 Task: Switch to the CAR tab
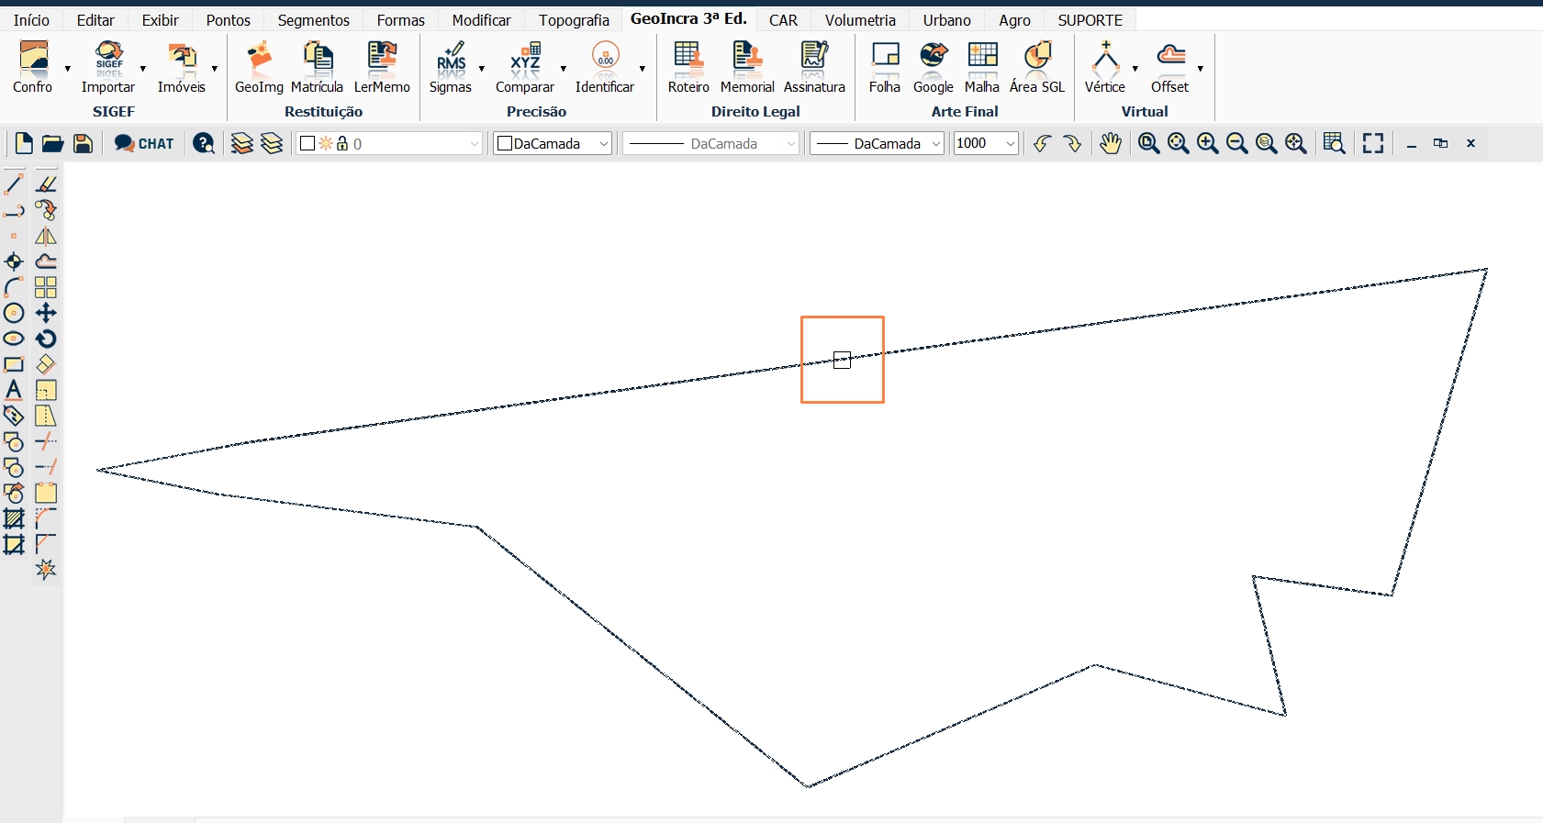point(783,20)
